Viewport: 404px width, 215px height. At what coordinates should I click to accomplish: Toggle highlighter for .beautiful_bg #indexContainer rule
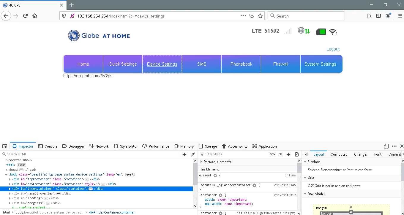click(x=254, y=185)
